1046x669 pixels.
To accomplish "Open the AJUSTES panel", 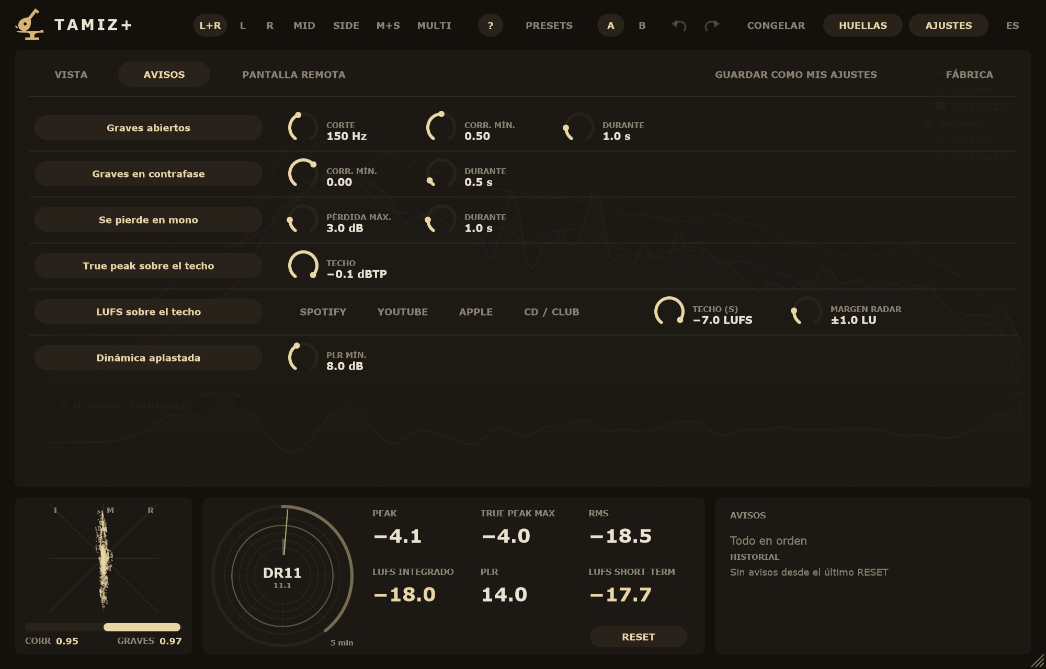I will coord(949,25).
